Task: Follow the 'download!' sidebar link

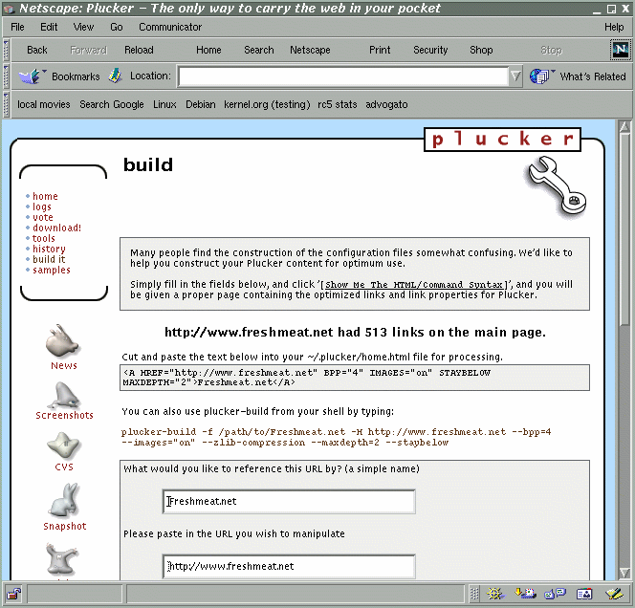Action: coord(57,228)
